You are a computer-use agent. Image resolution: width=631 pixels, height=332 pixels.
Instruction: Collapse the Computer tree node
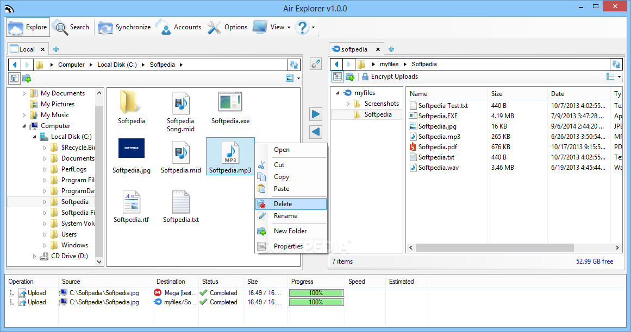point(24,126)
